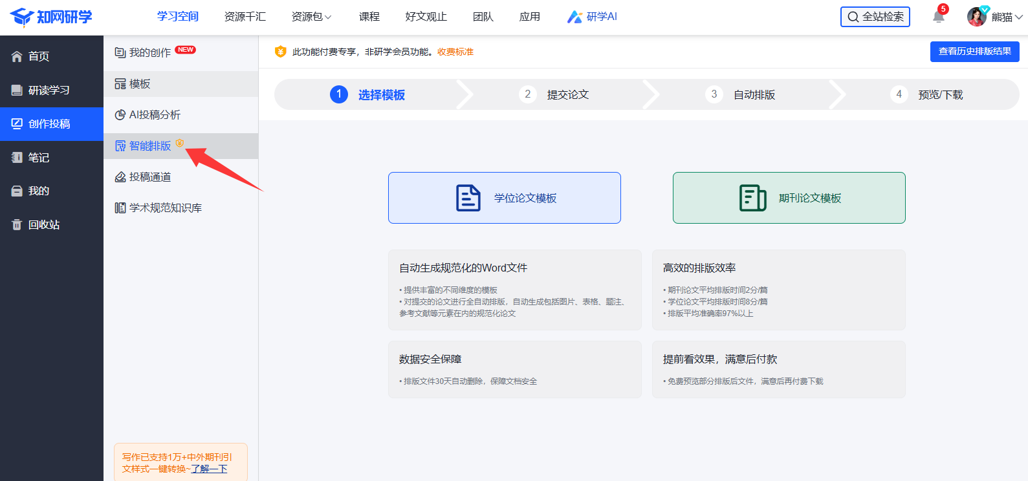This screenshot has width=1028, height=481.
Task: Choose the 学位论文模板 card
Action: point(505,198)
